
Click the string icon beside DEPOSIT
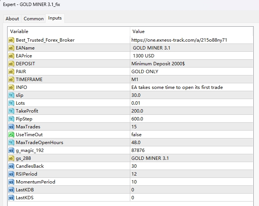11,64
